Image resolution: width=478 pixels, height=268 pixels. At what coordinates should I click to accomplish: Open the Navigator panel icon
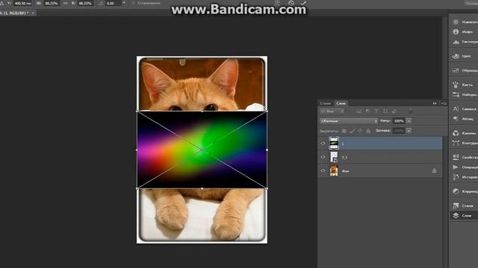[x=456, y=22]
